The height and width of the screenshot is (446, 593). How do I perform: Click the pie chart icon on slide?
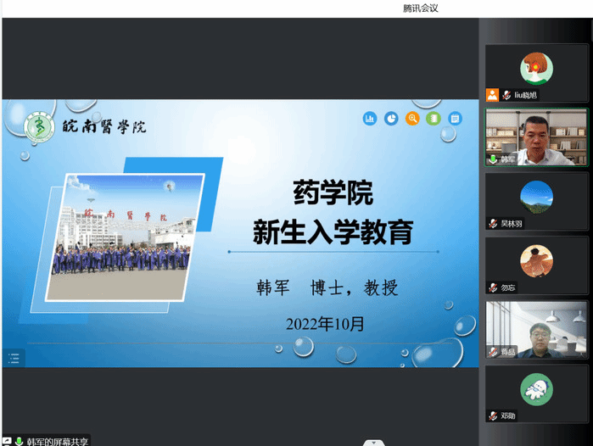[391, 119]
